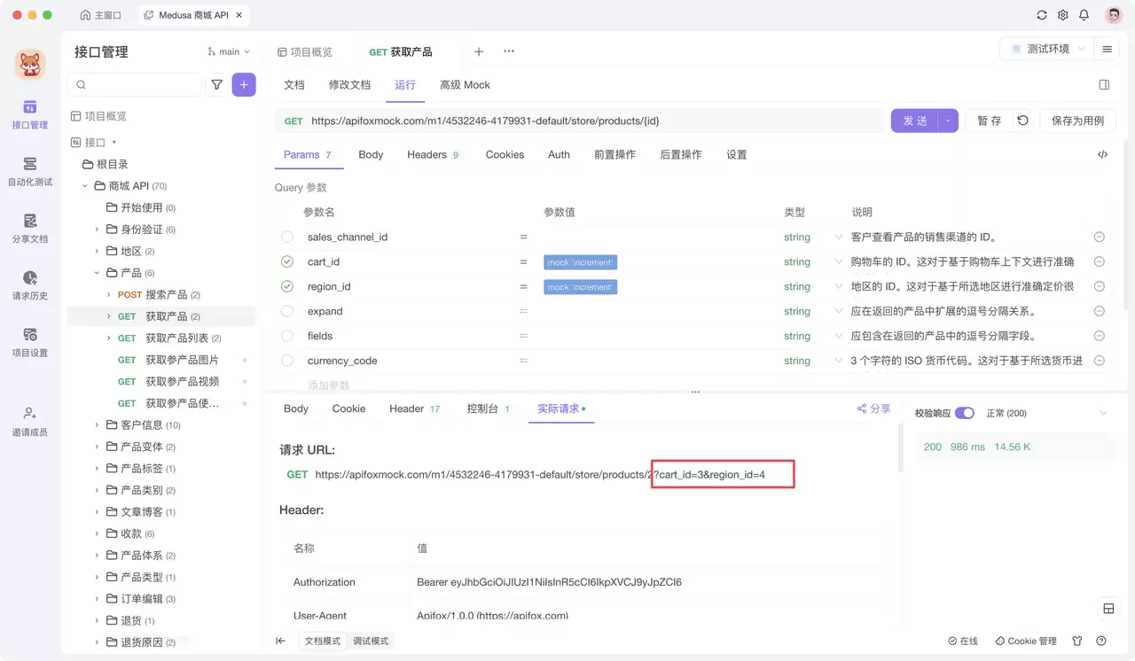1135x661 pixels.
Task: Click the 发送 button
Action: coord(915,121)
